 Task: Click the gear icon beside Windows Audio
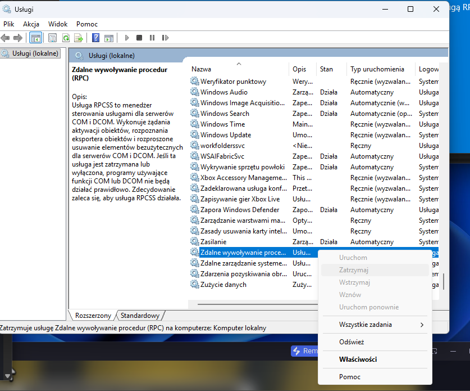(195, 92)
